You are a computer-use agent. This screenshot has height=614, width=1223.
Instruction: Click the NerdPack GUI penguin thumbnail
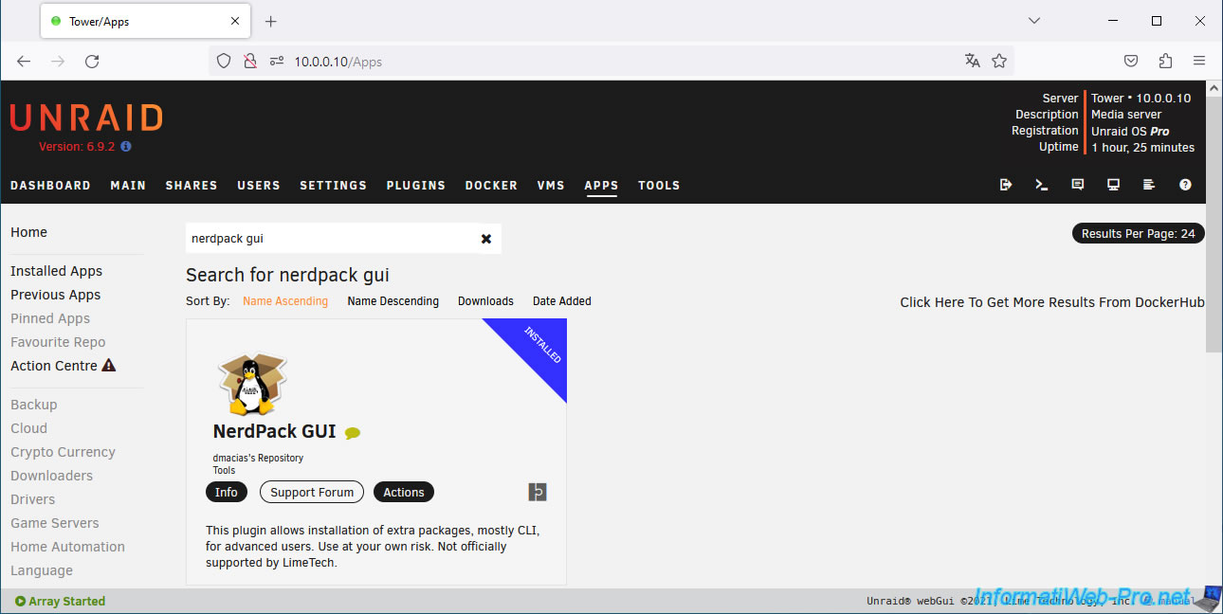[251, 384]
